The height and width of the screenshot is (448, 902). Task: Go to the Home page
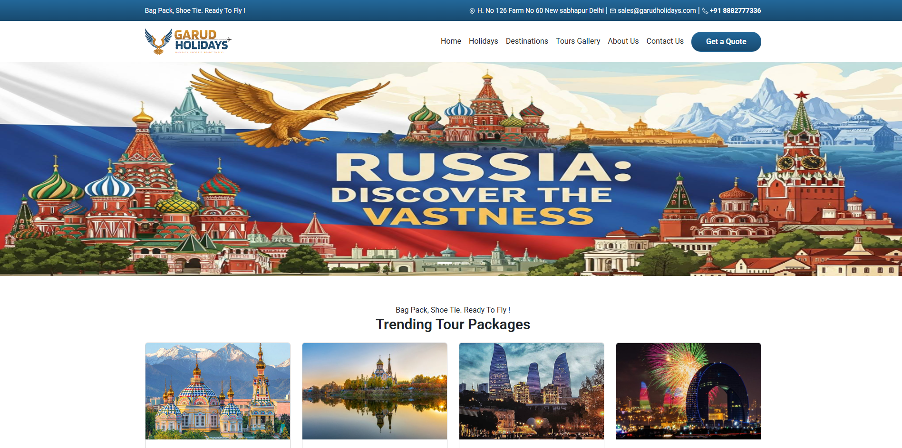point(450,41)
